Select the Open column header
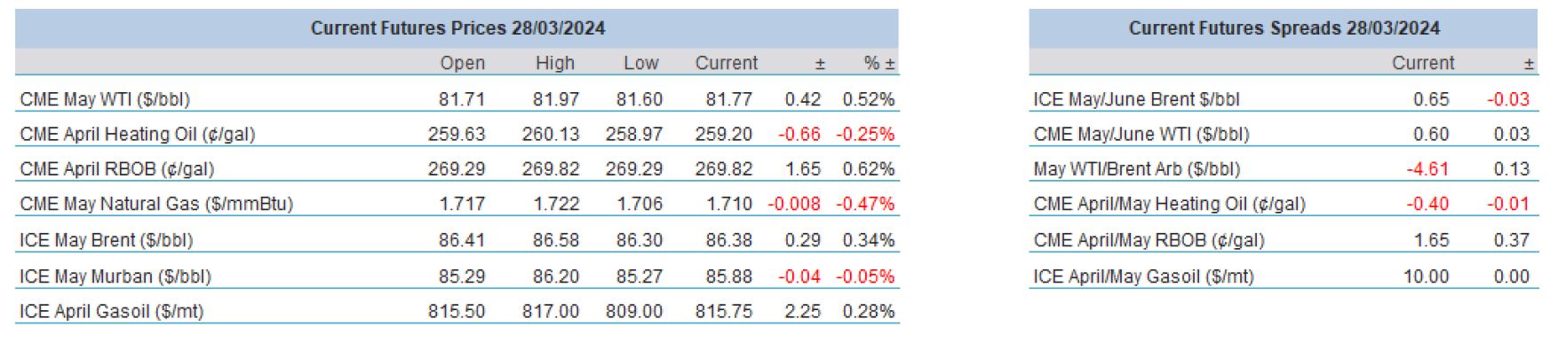Screen dimensions: 1558x342 (463, 63)
